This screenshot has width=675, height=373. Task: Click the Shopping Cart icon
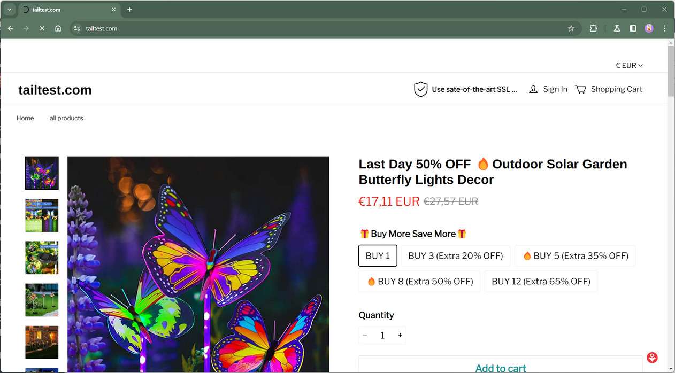coord(580,89)
